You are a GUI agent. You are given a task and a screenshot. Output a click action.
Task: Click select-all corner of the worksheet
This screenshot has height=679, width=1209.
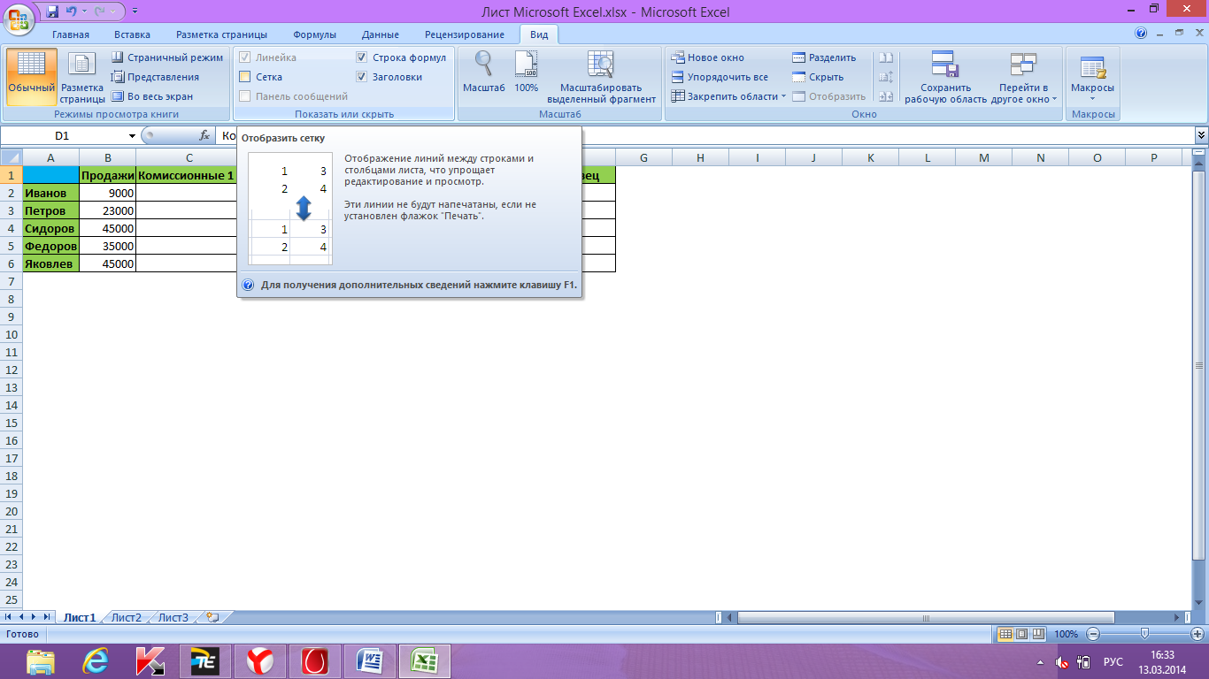point(12,157)
